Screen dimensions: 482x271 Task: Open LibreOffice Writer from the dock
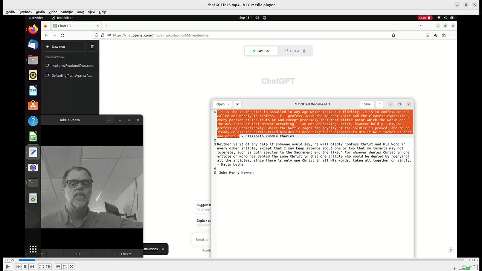tap(33, 91)
